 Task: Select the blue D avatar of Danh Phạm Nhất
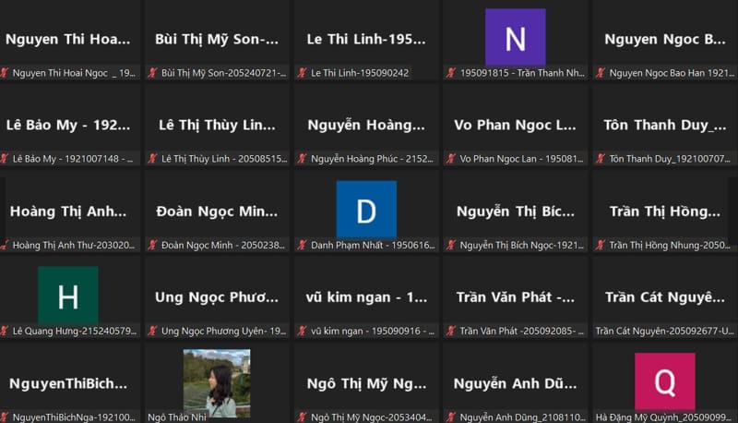tap(366, 211)
